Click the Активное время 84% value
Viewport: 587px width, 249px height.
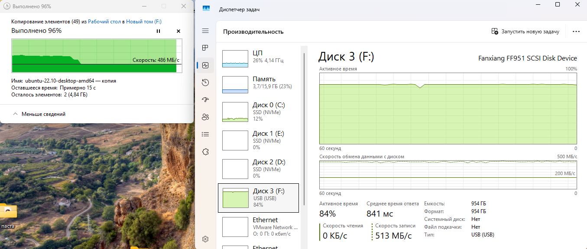(328, 214)
